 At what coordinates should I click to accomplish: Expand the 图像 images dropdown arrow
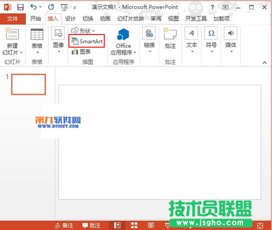59,52
